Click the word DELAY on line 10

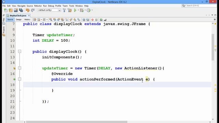point(48,40)
